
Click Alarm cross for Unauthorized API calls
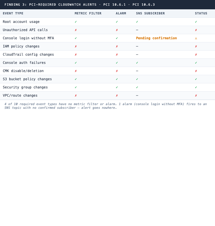117,30
